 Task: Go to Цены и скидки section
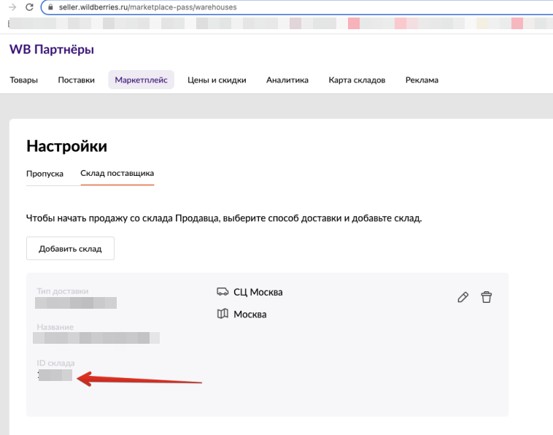point(217,80)
